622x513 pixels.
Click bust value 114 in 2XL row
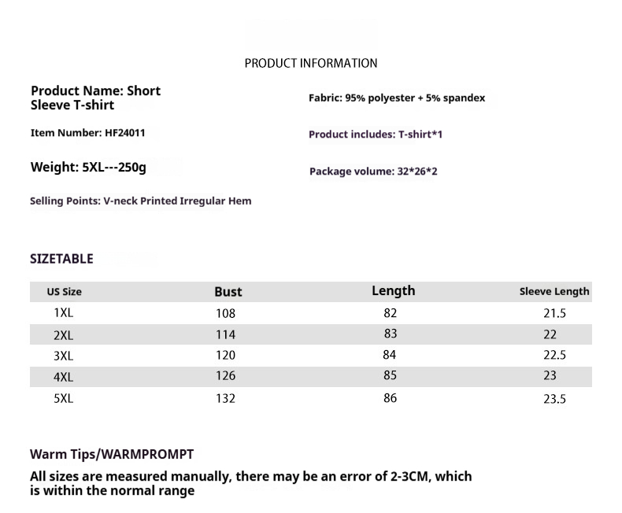click(x=225, y=334)
